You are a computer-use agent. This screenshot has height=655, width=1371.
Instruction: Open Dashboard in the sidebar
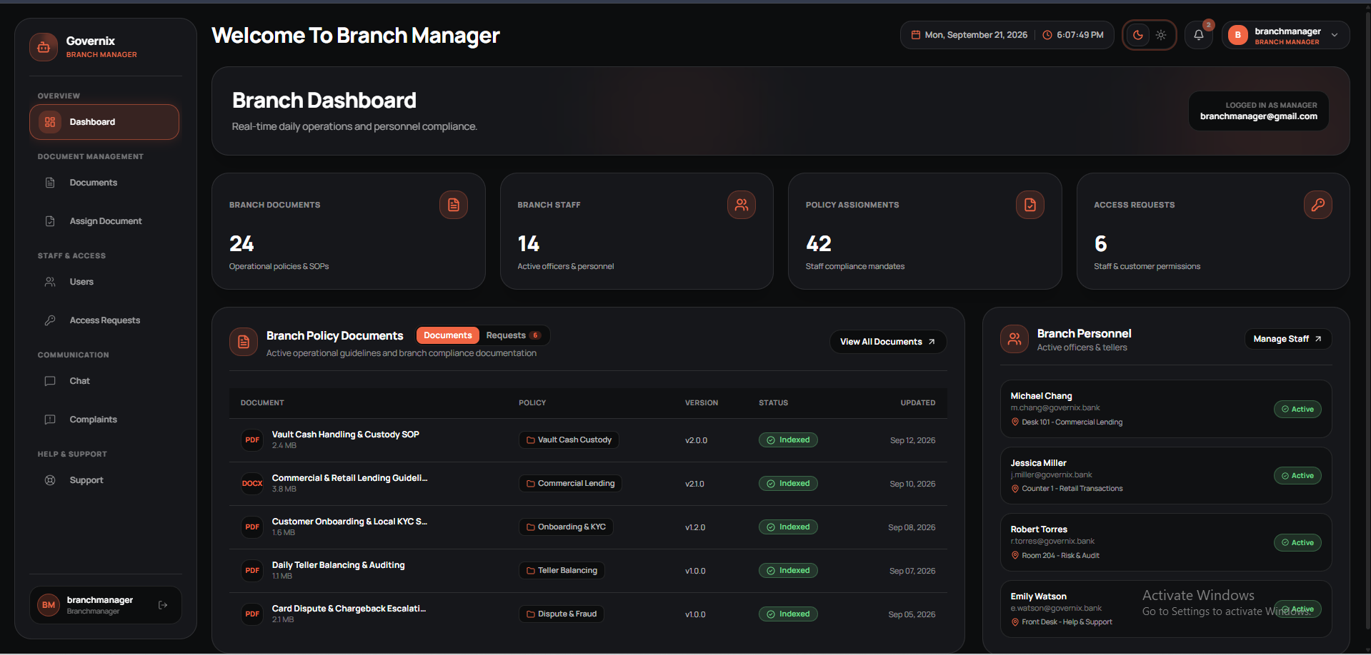pyautogui.click(x=104, y=122)
